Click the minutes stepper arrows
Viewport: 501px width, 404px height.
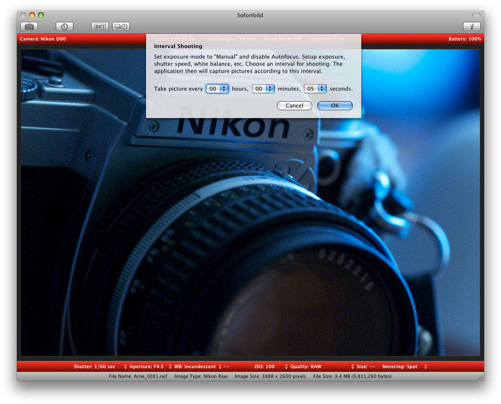271,89
